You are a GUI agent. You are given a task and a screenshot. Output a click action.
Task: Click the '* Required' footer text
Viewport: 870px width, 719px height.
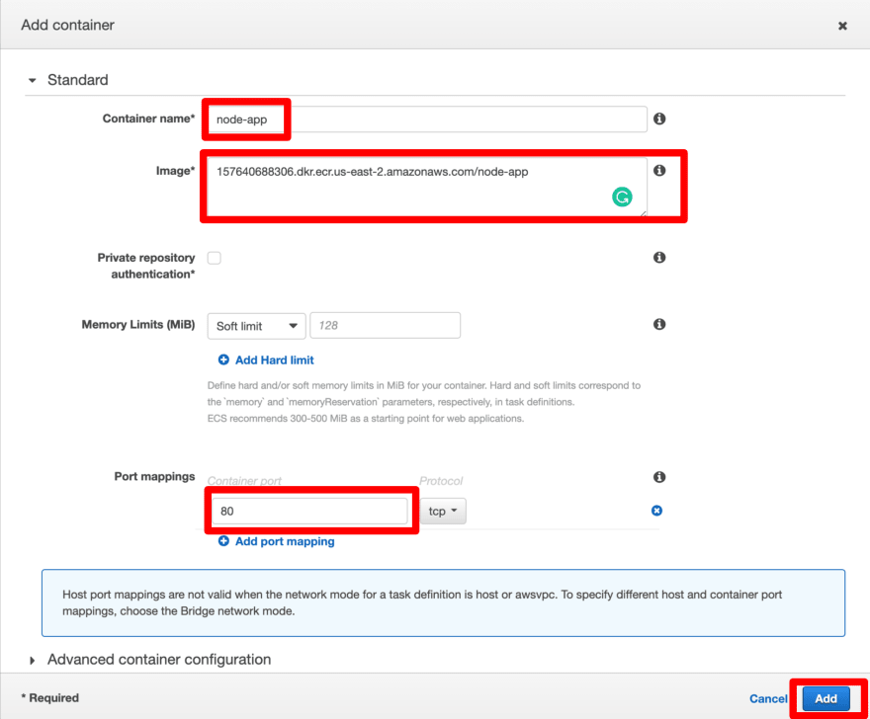click(50, 698)
